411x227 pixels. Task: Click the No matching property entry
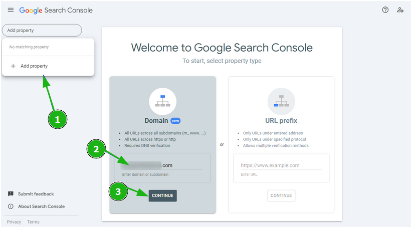pos(29,47)
